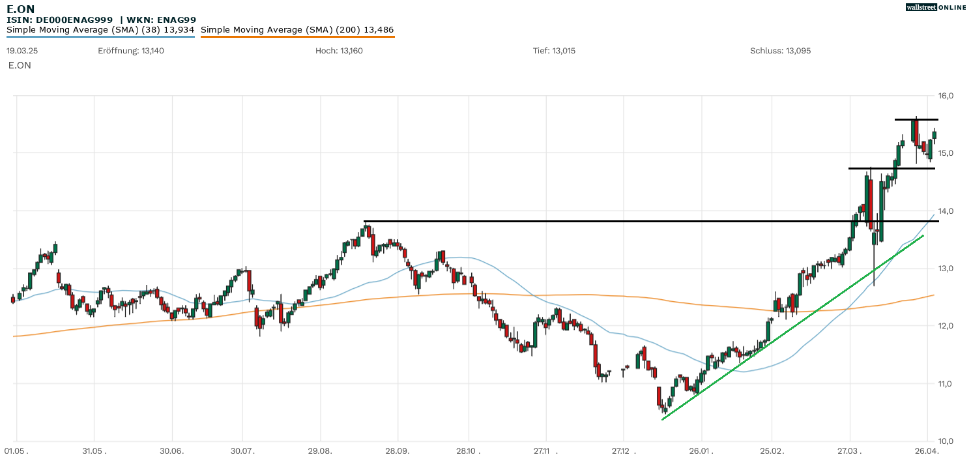Click the 12,0 price axis label
The image size is (971, 455).
(946, 326)
